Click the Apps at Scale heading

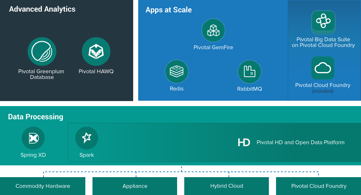coord(169,10)
